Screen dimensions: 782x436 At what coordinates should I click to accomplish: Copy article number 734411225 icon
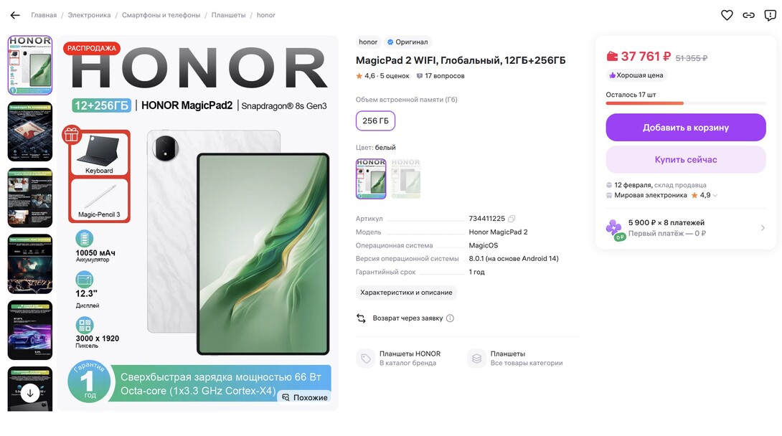click(x=512, y=219)
